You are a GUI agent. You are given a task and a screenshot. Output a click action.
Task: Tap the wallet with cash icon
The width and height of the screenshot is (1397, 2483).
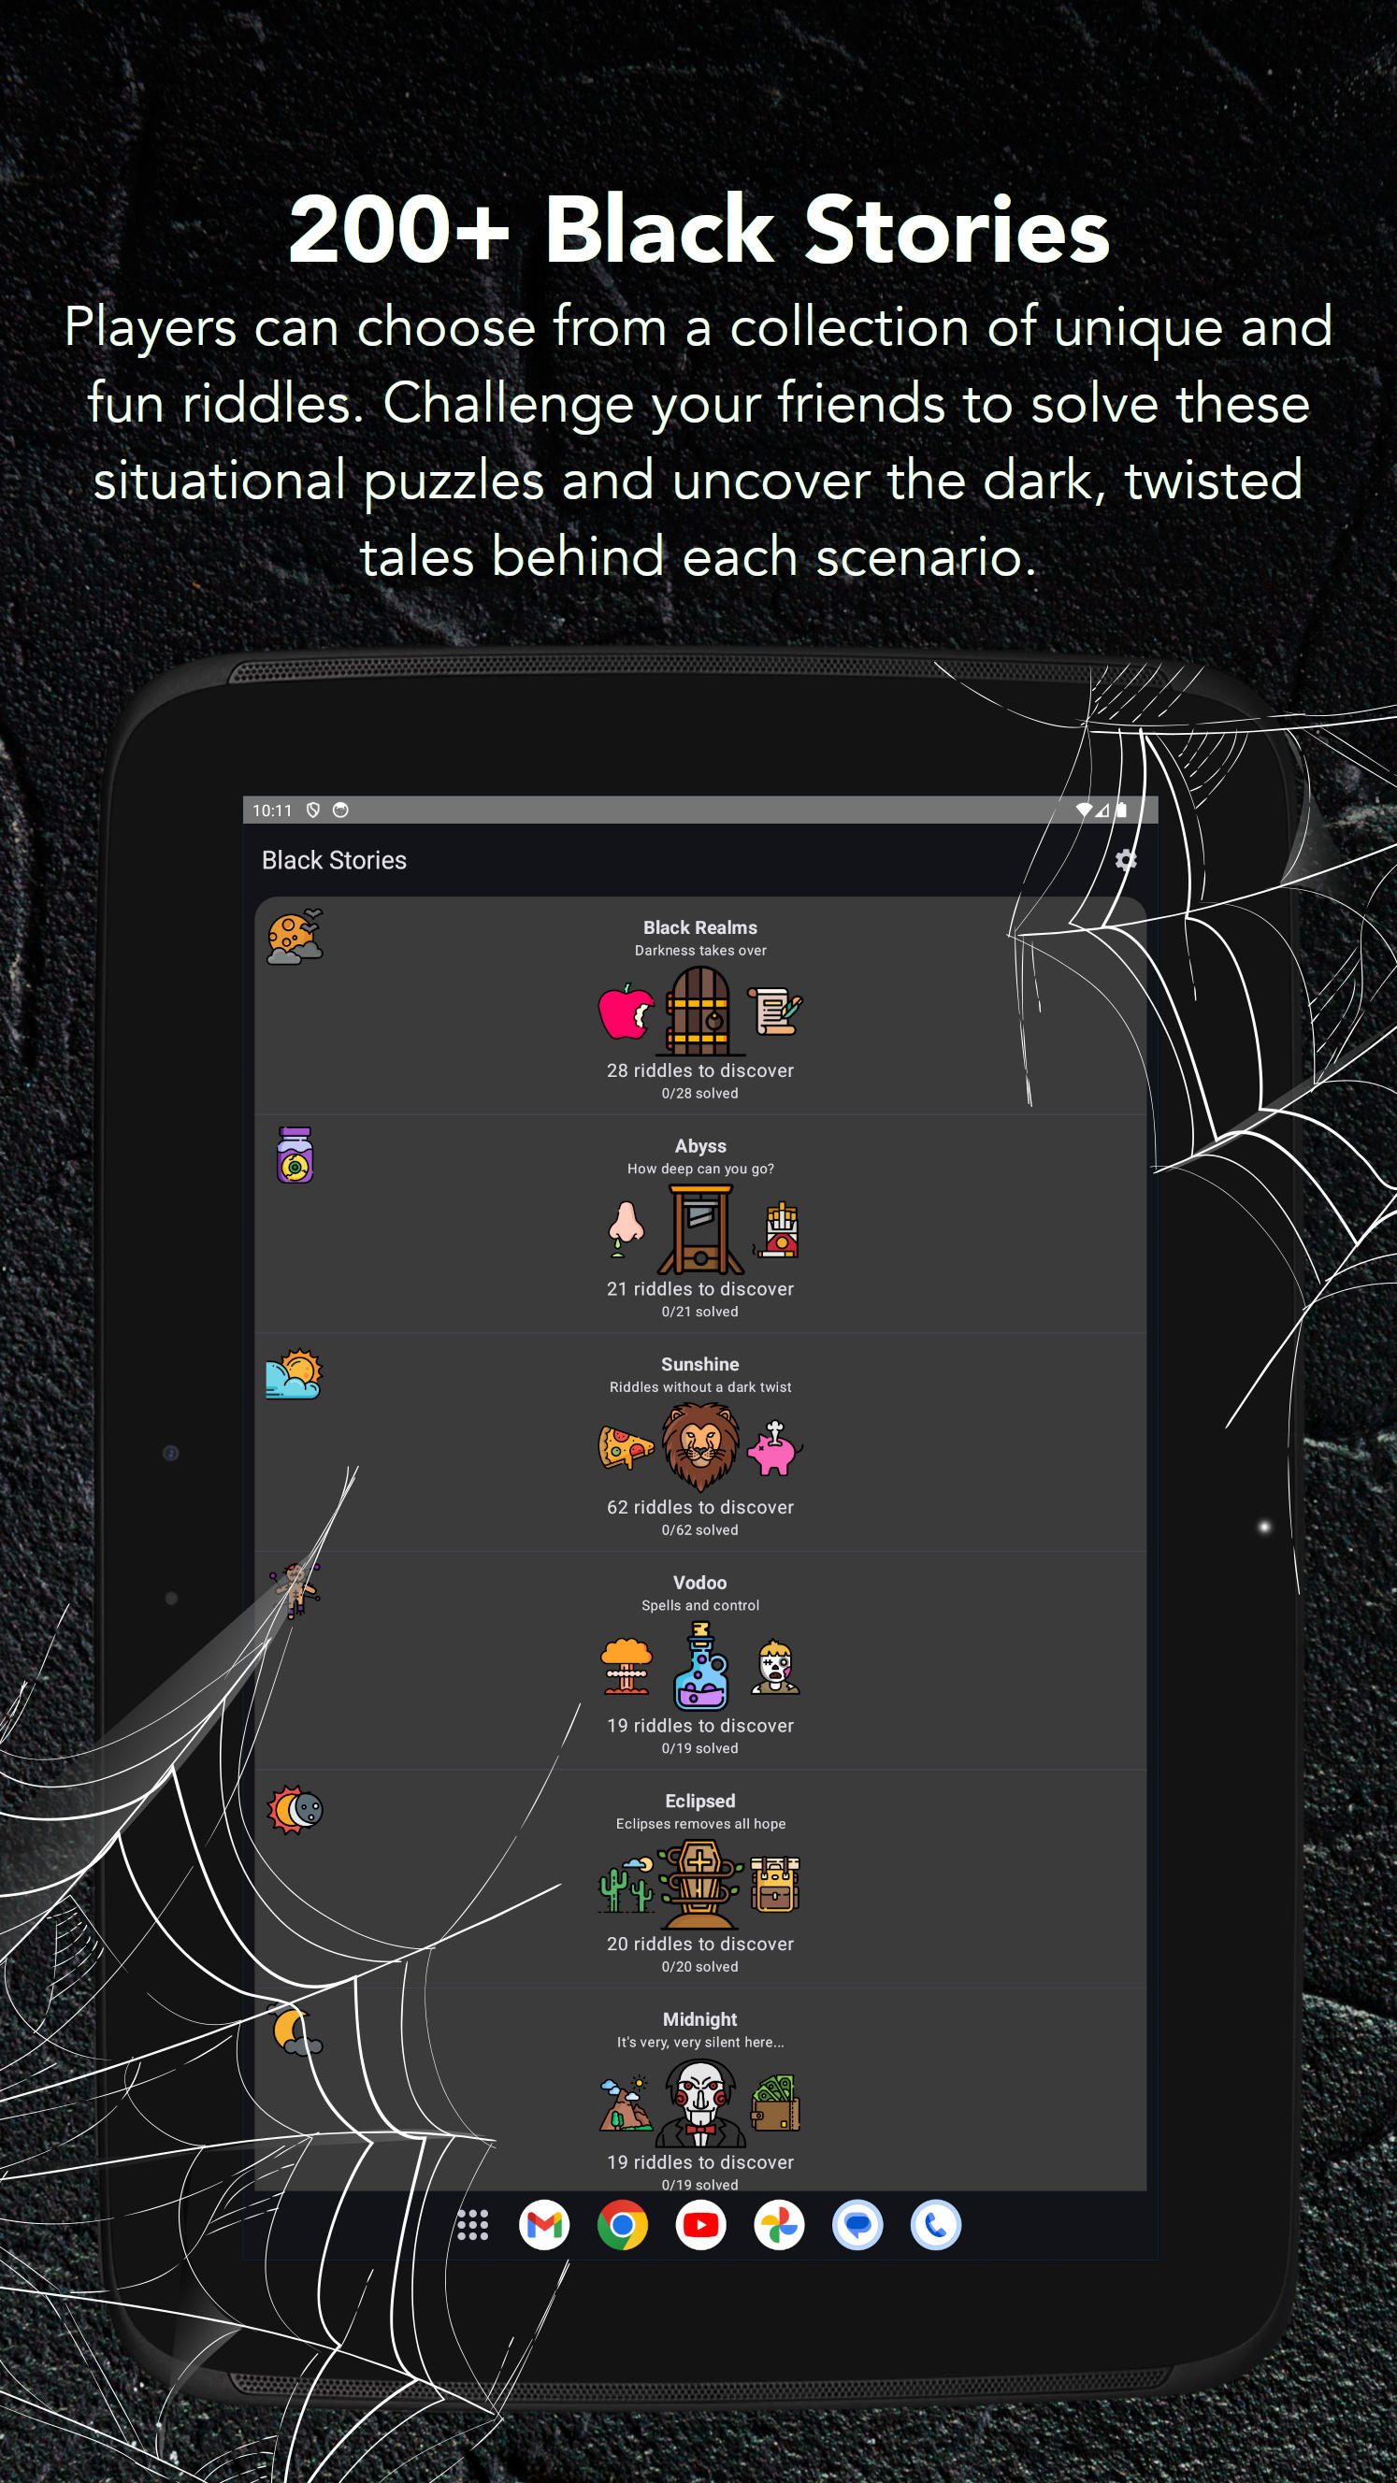coord(775,2103)
